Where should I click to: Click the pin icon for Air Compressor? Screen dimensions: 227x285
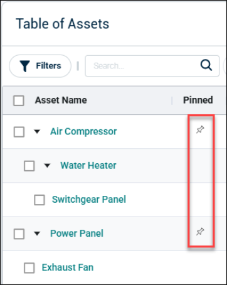[x=200, y=130]
